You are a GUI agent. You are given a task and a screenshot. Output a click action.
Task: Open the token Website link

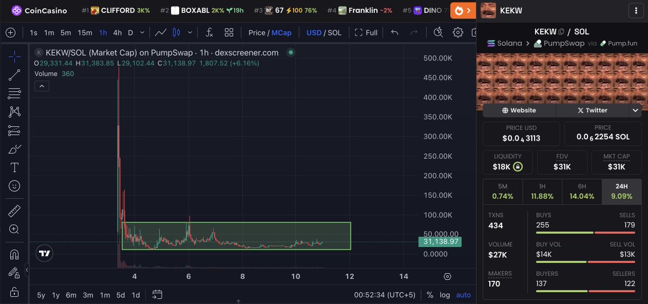click(x=519, y=110)
